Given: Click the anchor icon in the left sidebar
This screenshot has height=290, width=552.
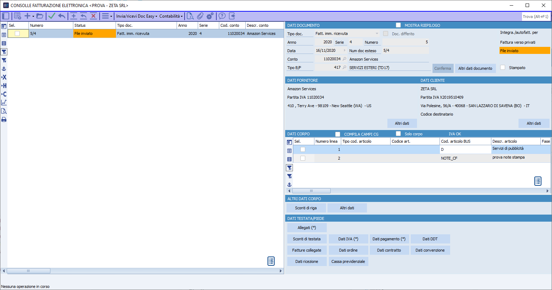Looking at the screenshot, I should 4,69.
